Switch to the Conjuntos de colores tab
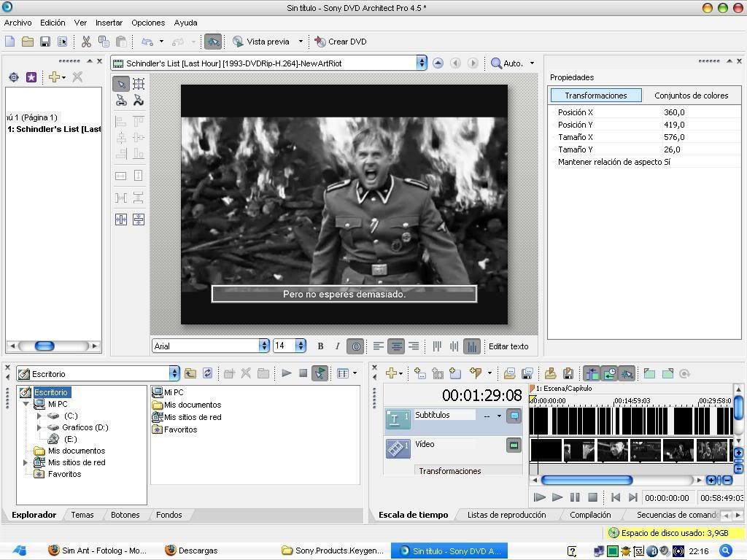Viewport: 747px width, 560px height. (691, 96)
